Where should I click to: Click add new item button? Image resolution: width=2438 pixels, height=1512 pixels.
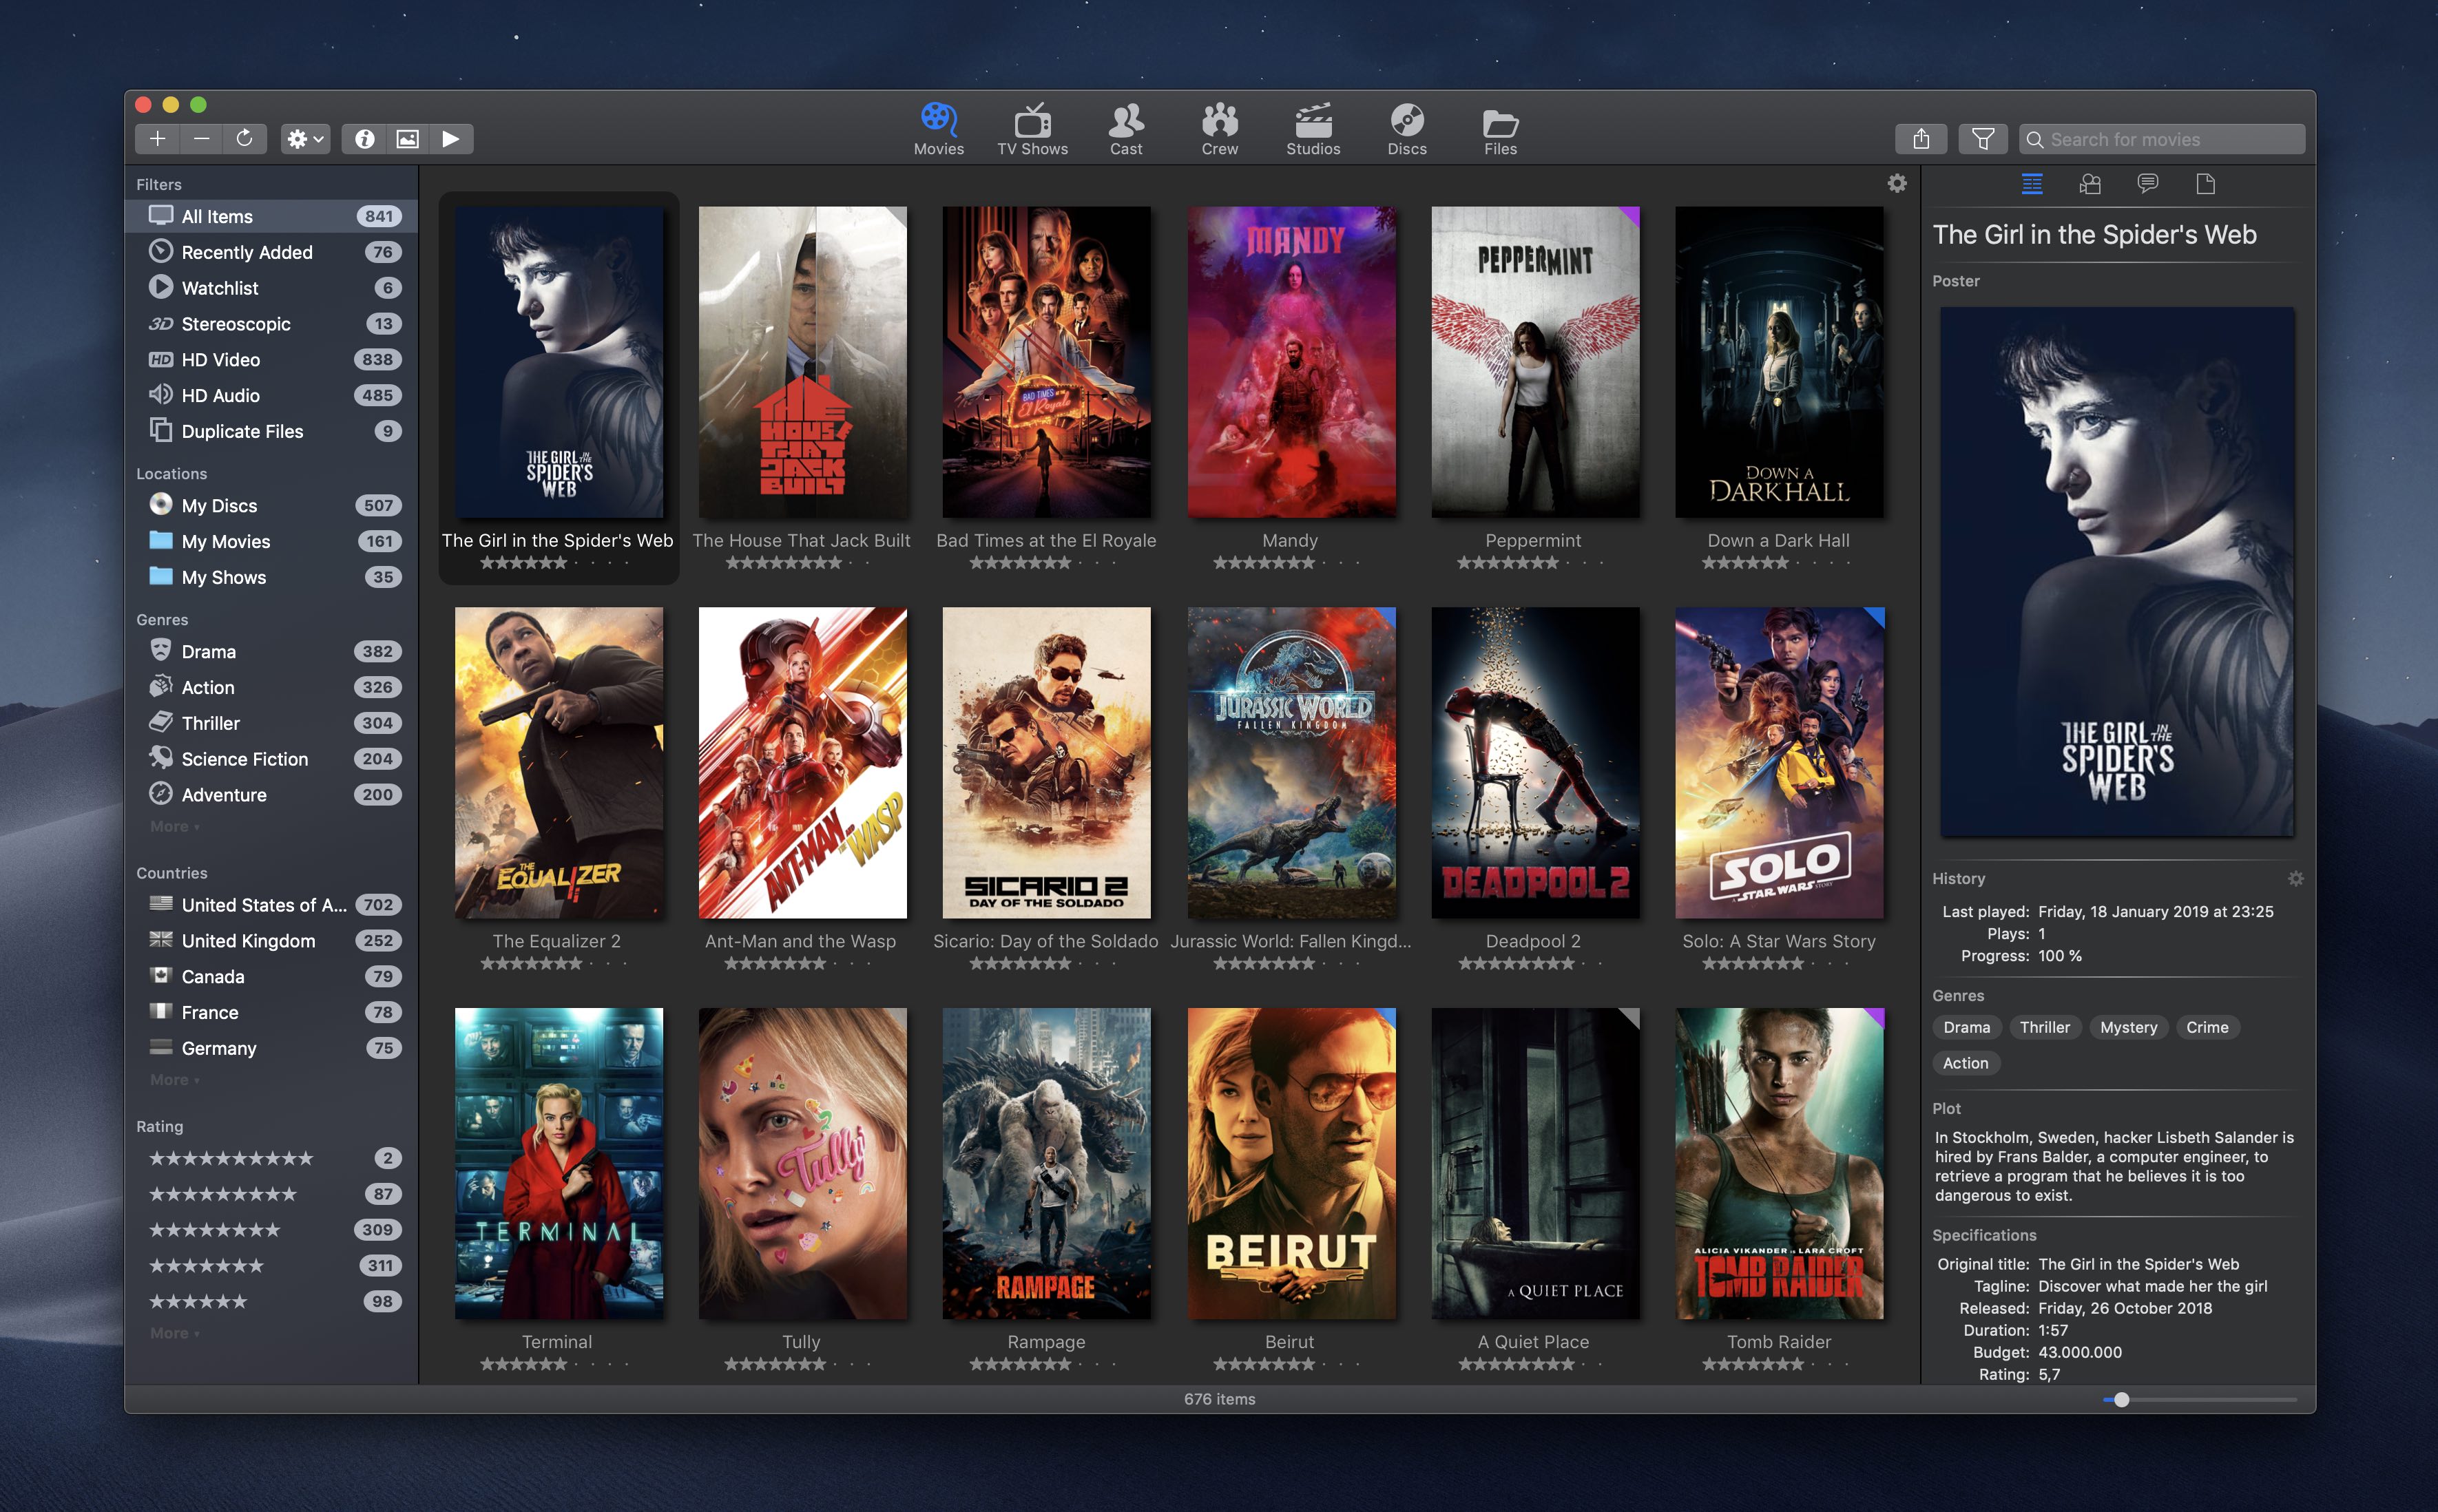[157, 139]
